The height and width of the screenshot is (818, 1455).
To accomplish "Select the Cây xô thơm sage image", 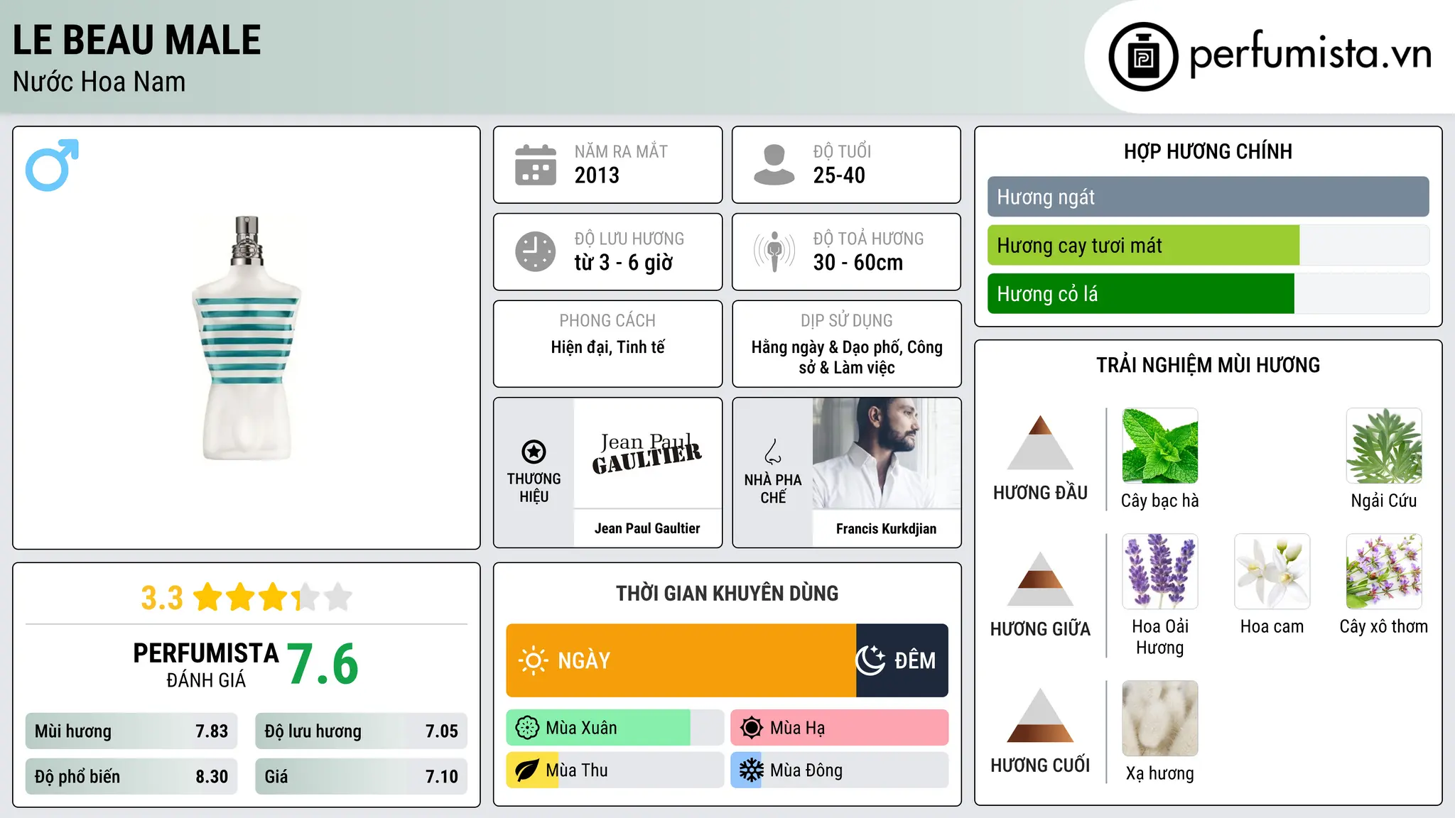I will [1384, 572].
